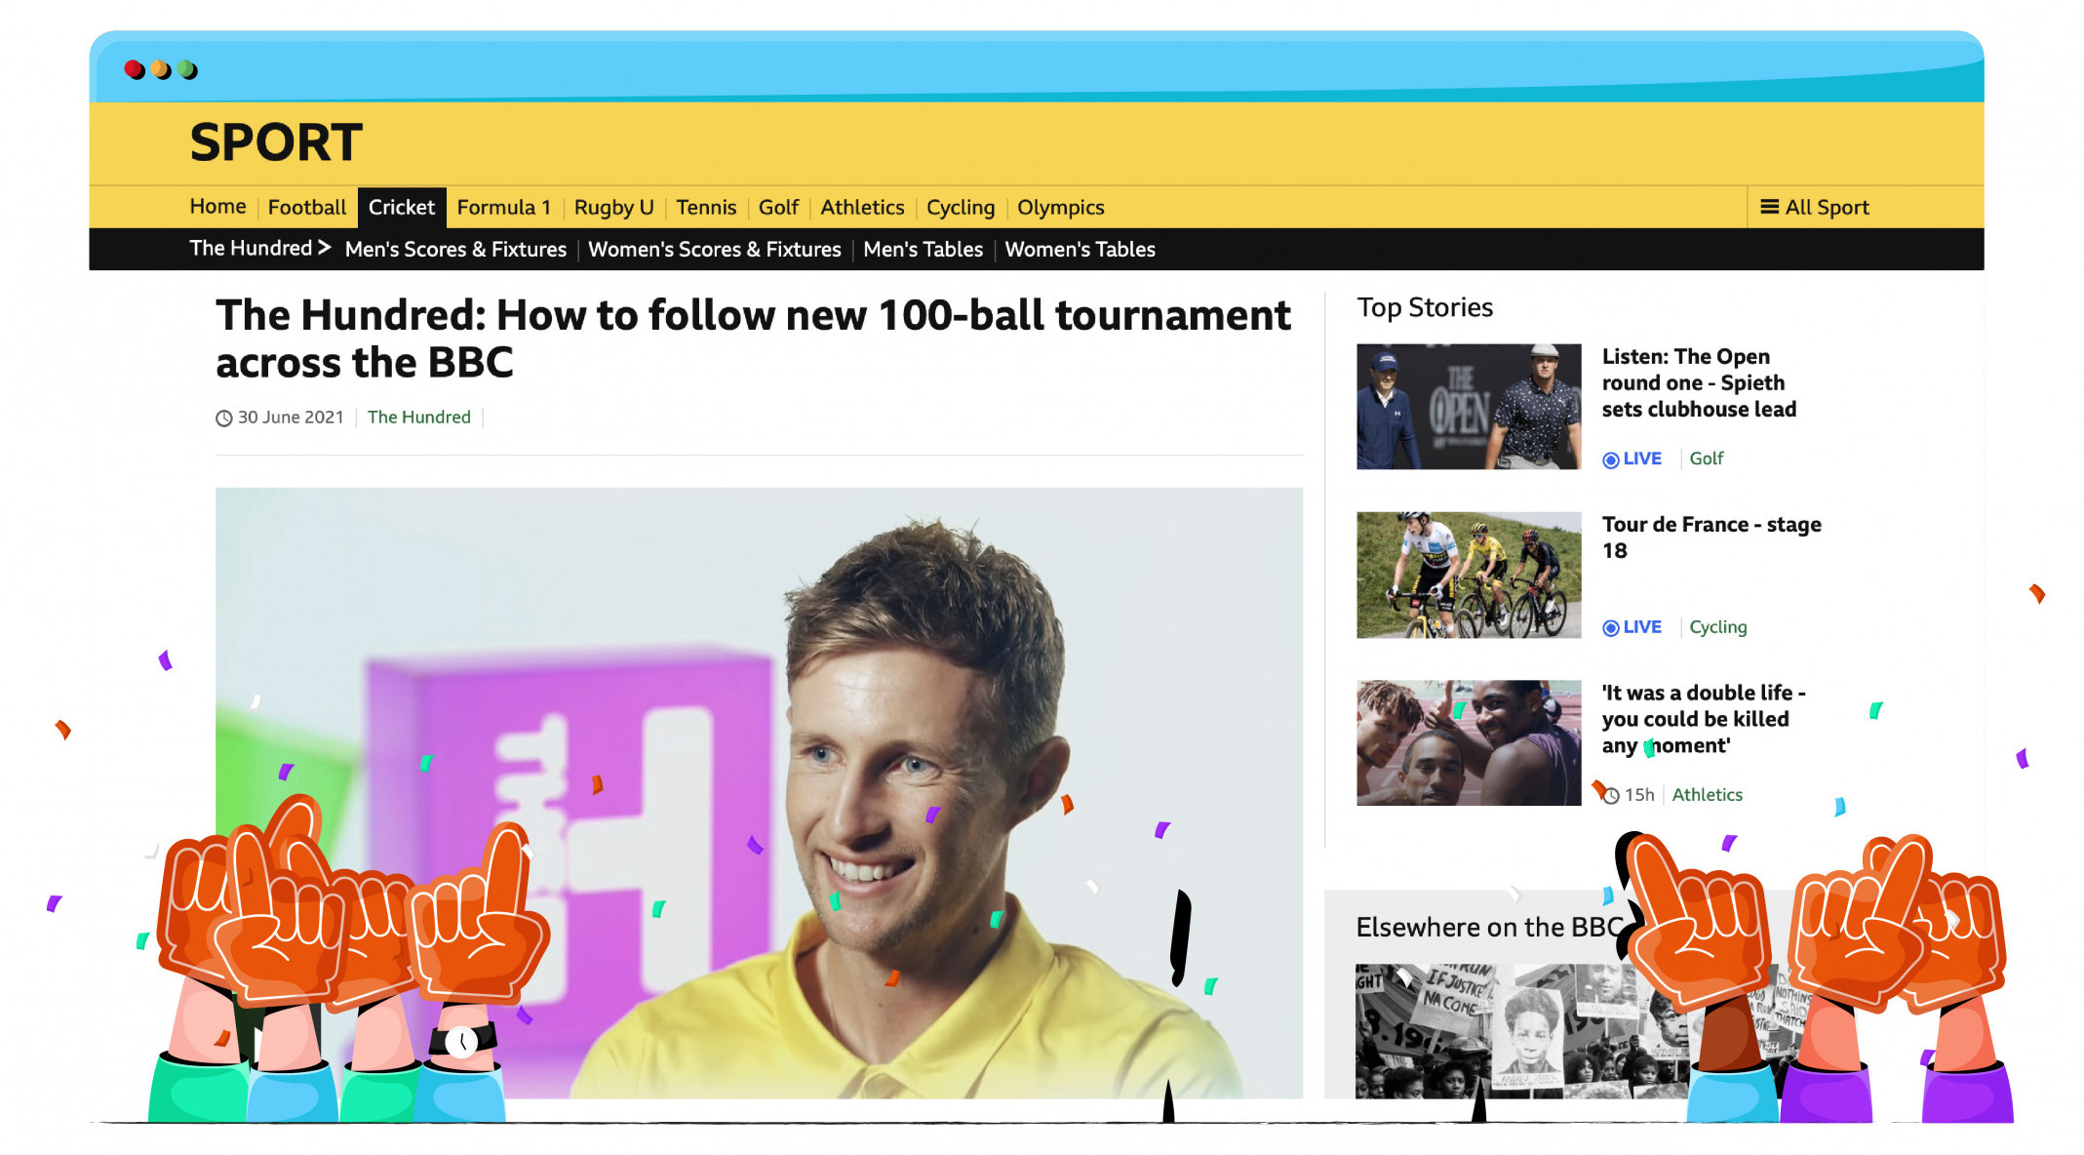The height and width of the screenshot is (1155, 2084).
Task: Click the clock icon beside 30 June 2021
Action: click(223, 418)
